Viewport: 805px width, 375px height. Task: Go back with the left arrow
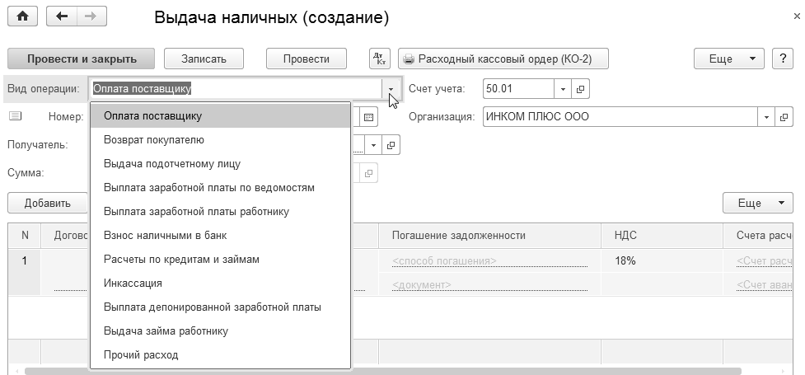coord(62,16)
